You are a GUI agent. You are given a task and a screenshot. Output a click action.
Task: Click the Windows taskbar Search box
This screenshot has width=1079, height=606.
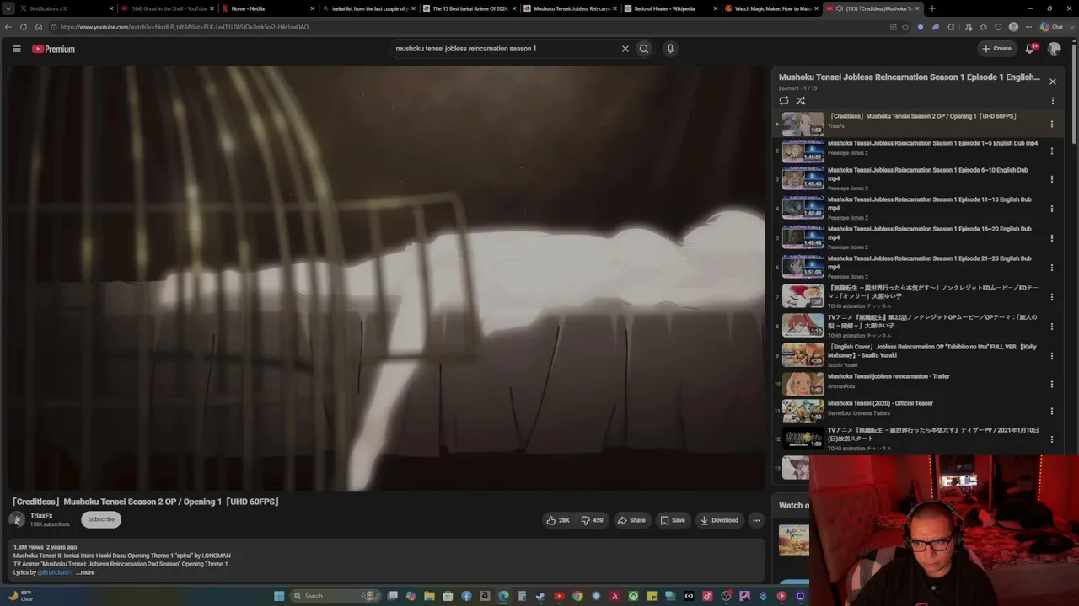[x=335, y=596]
